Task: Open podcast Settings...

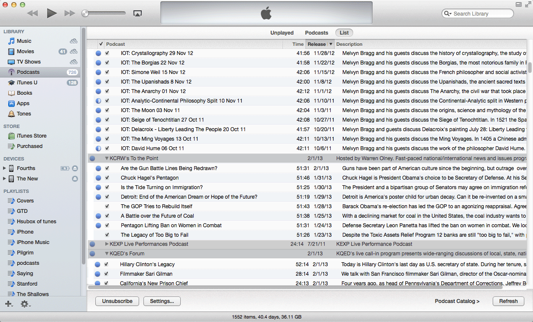Action: (162, 301)
